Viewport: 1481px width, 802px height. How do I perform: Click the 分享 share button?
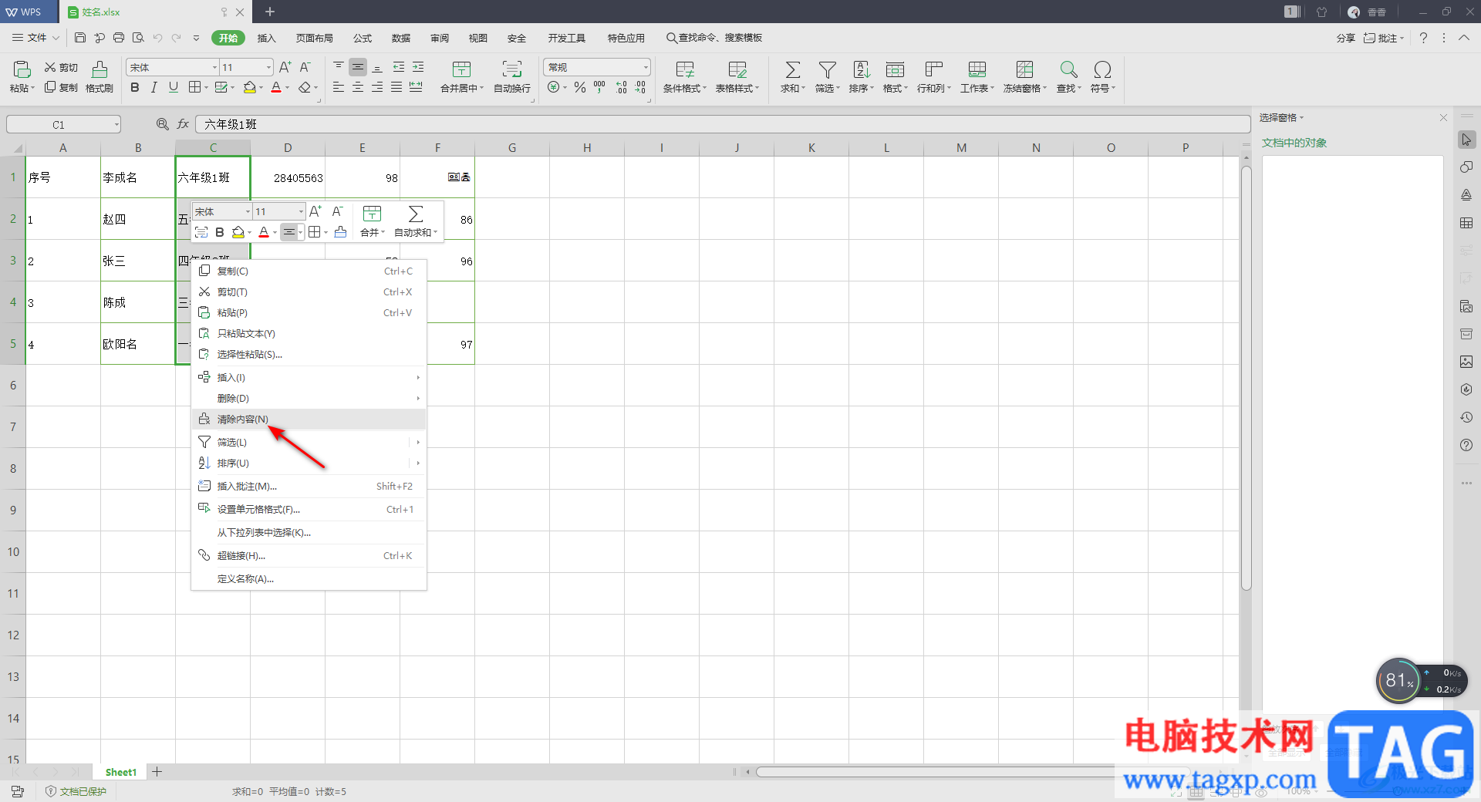1346,38
